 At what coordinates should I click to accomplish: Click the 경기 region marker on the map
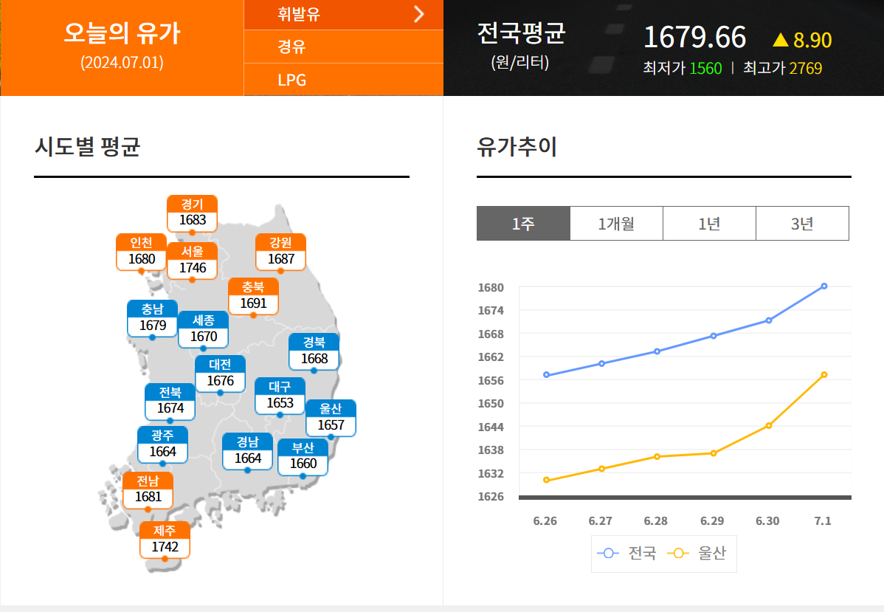tap(193, 213)
